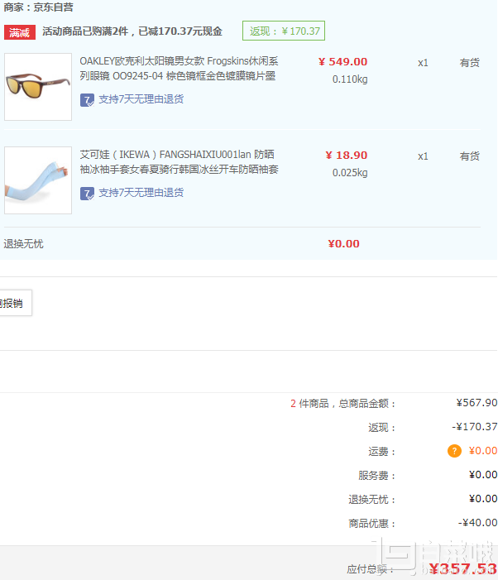
Task: Click the red ¥0.00 退换无忧 amount
Action: click(343, 244)
